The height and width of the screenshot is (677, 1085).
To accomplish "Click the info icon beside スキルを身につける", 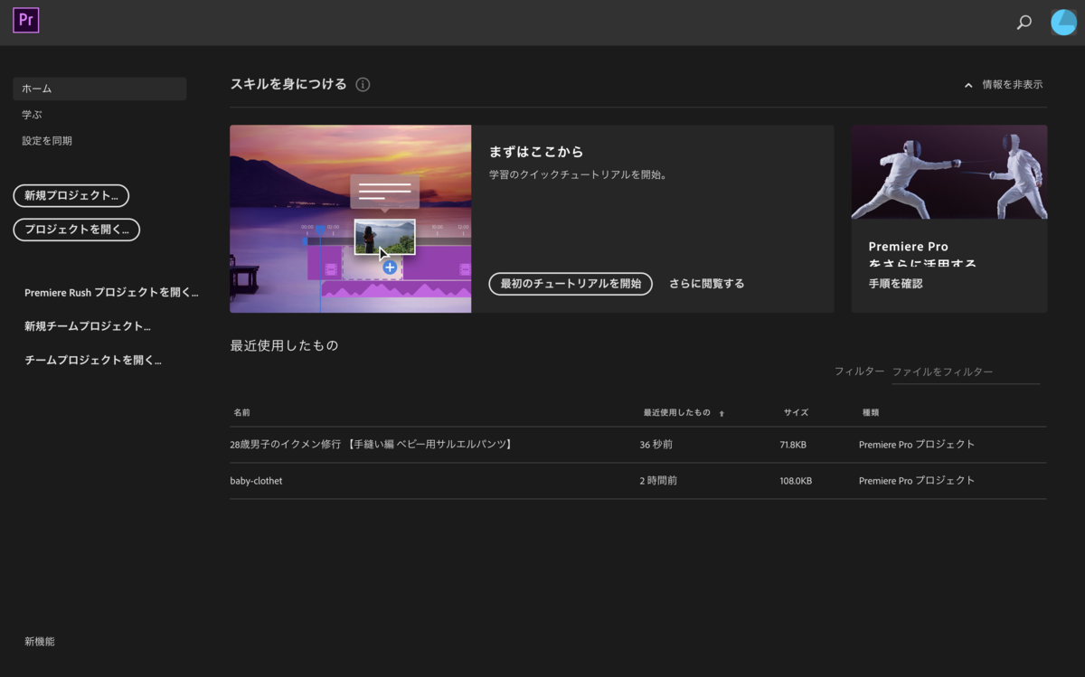I will pos(363,85).
